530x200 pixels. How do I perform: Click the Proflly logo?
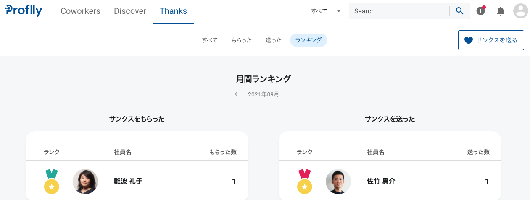[x=24, y=10]
